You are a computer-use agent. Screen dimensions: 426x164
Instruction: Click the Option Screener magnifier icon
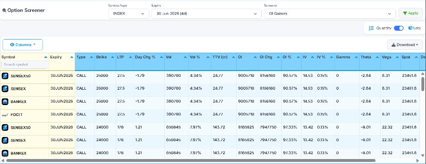[4, 10]
